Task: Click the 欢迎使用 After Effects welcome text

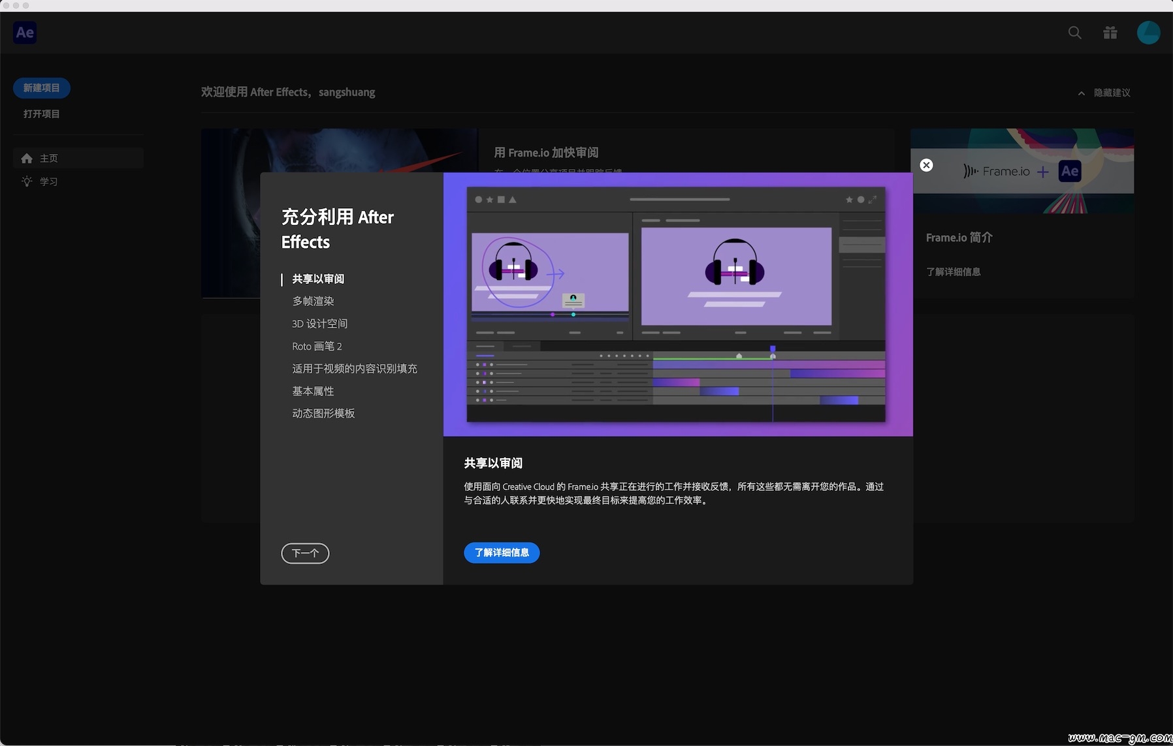Action: pos(288,92)
